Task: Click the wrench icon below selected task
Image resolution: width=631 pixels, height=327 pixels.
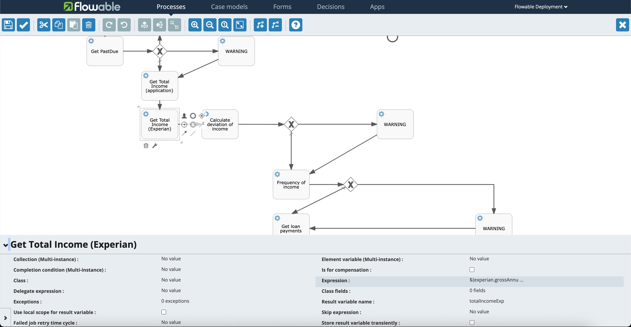Action: [x=155, y=146]
